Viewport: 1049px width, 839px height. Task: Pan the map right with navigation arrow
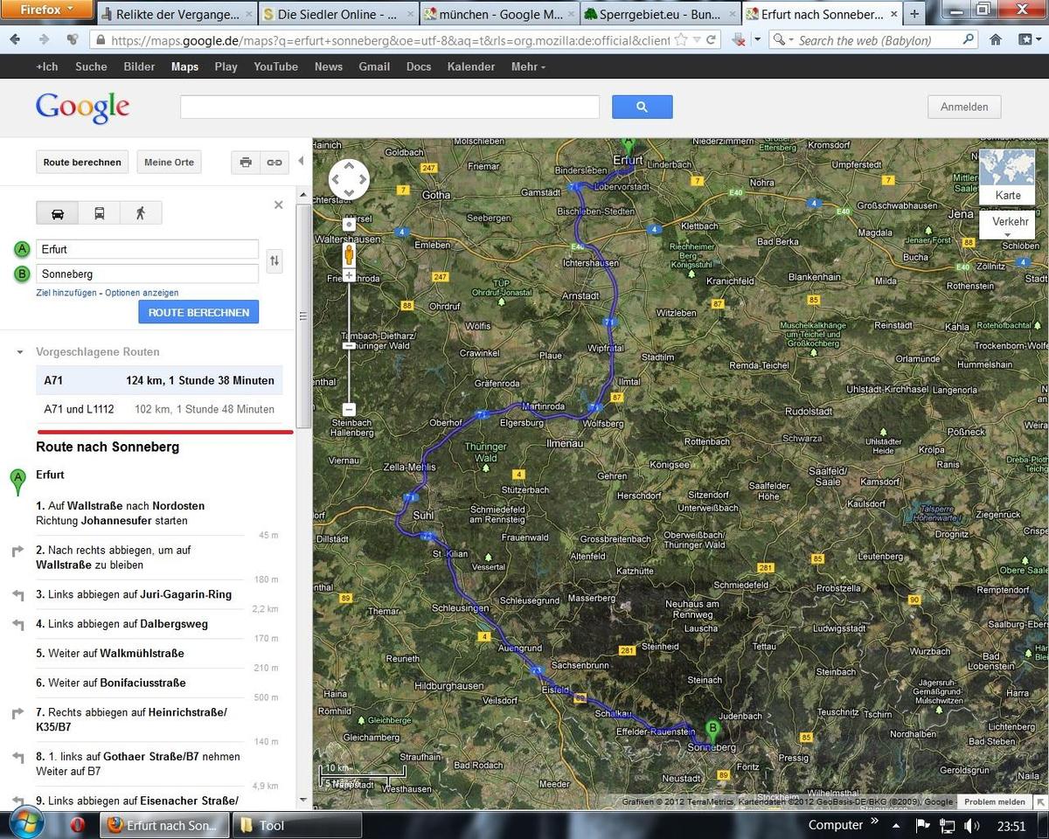363,179
